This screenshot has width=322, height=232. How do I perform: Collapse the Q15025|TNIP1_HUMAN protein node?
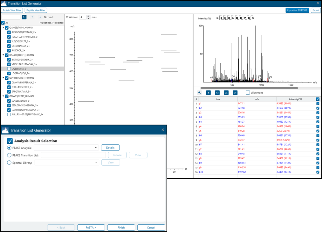pos(3,28)
